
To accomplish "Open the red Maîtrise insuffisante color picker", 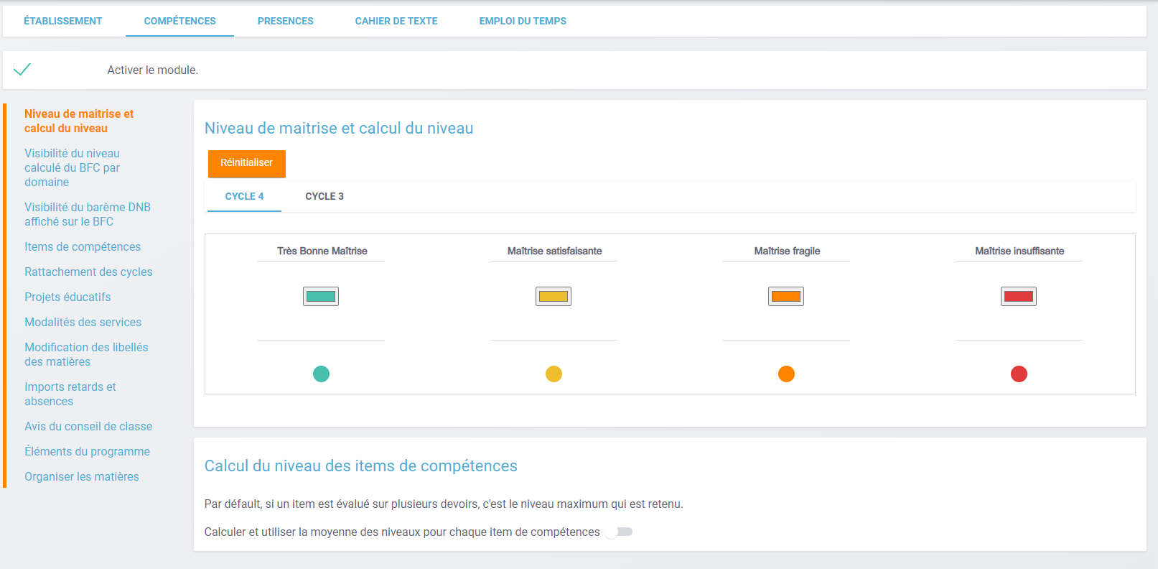I will pyautogui.click(x=1019, y=297).
